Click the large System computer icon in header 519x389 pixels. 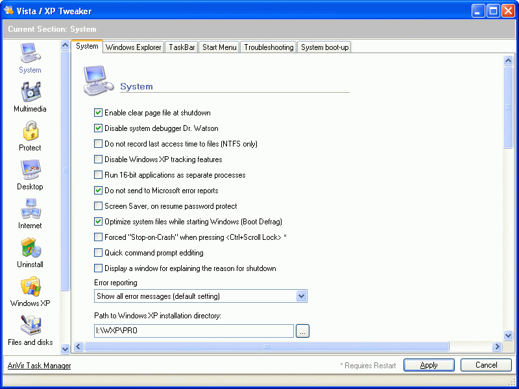[99, 80]
